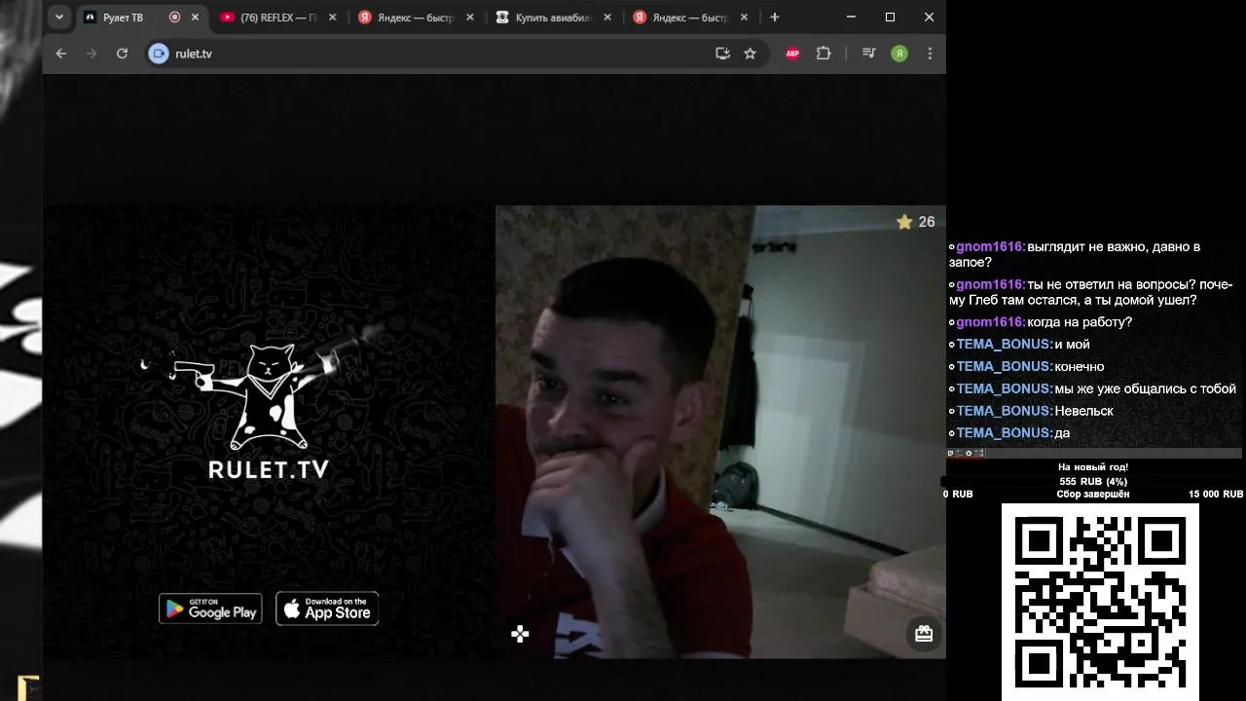Close the Купить авиабилеты tab
1246x701 pixels.
(x=608, y=18)
